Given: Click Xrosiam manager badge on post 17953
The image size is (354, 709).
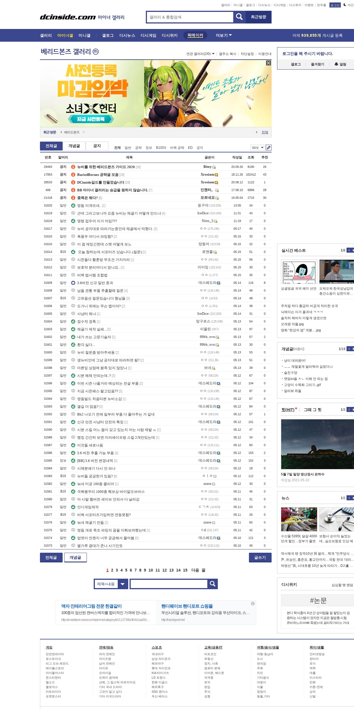Looking at the screenshot, I should point(216,175).
